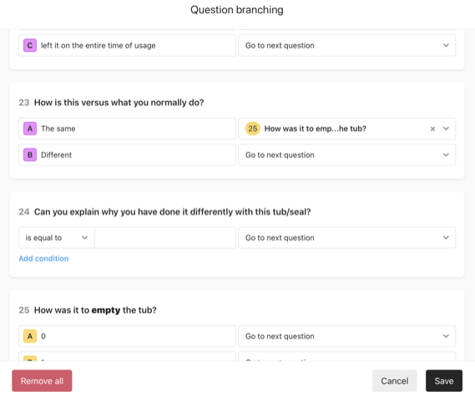Open the is equal to condition dropdown

click(x=56, y=238)
